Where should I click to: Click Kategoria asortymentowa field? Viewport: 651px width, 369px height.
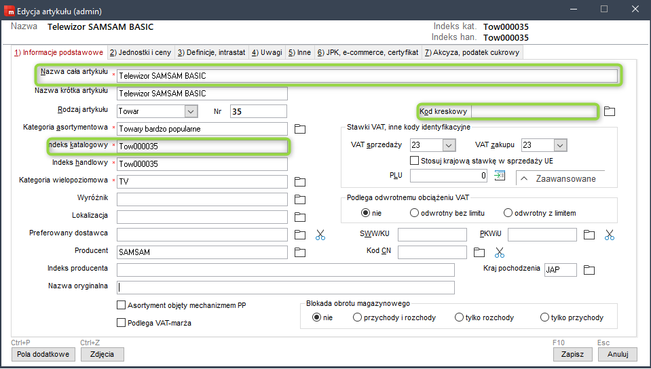click(202, 129)
